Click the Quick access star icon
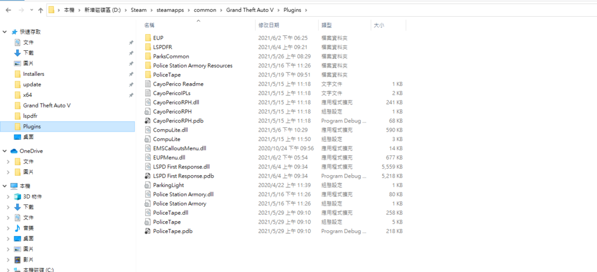 pyautogui.click(x=14, y=32)
